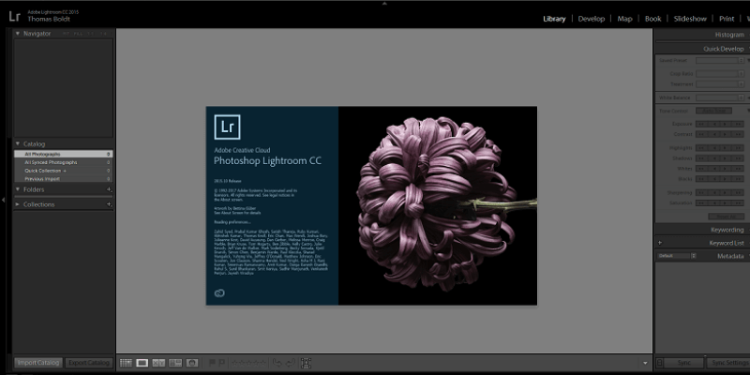This screenshot has width=750, height=375.
Task: Click the Lr identity plate logo
Action: pos(14,16)
